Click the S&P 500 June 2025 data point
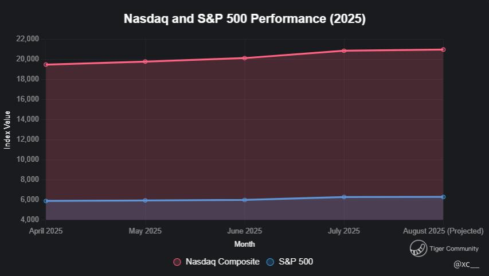The width and height of the screenshot is (489, 276). [x=245, y=200]
